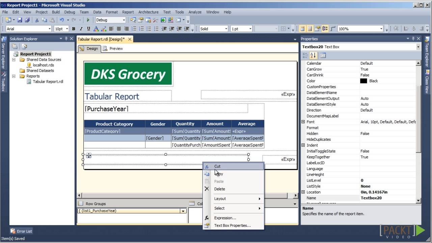Open the Solid border style dropdown

pos(226,29)
